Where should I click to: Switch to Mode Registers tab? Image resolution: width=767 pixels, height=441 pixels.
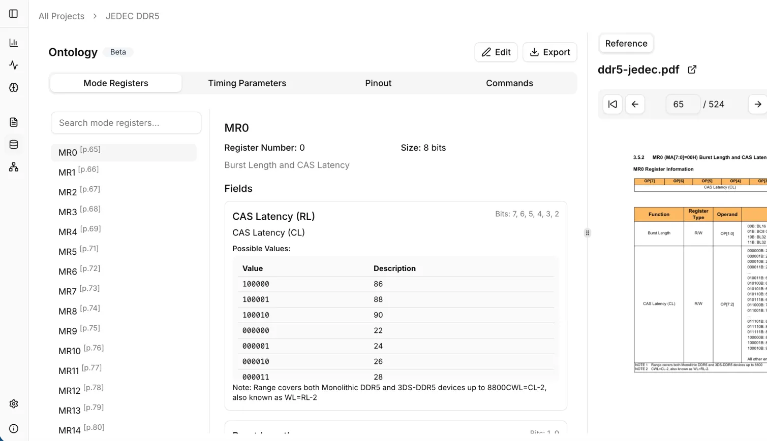point(116,83)
